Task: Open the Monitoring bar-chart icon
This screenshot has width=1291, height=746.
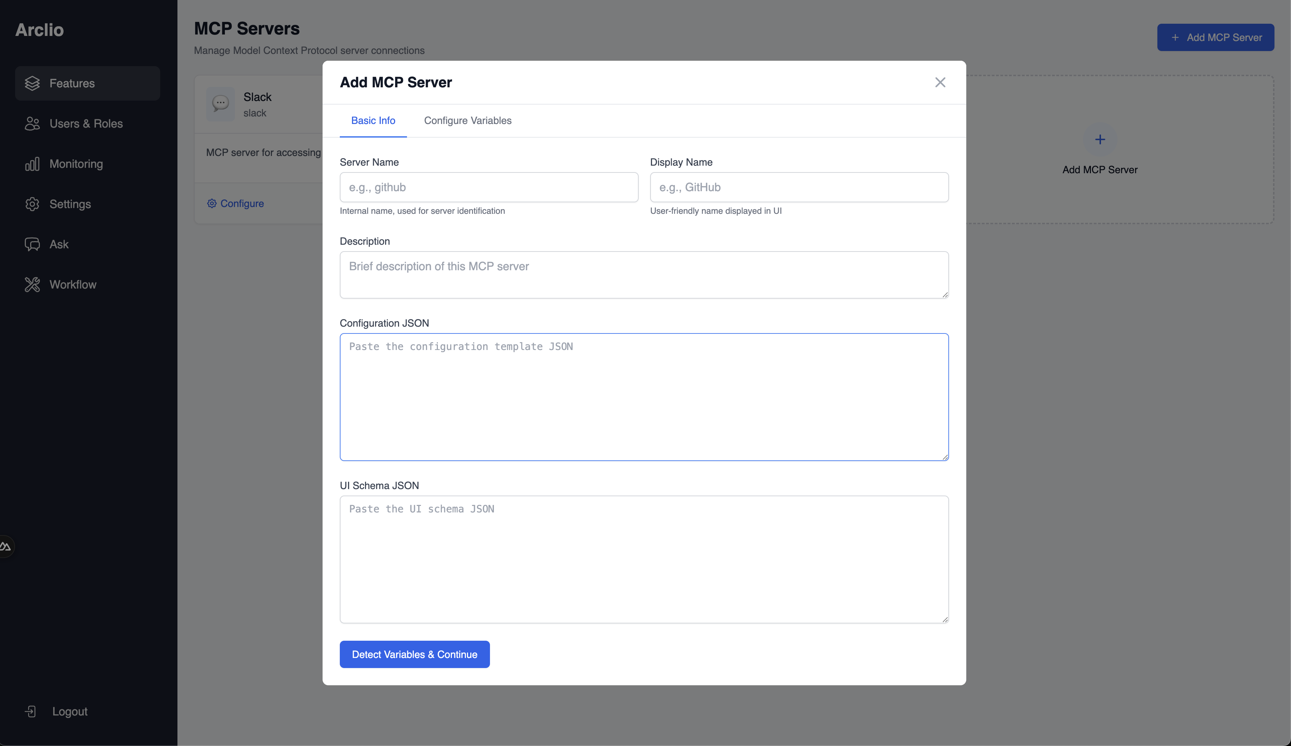Action: (x=33, y=164)
